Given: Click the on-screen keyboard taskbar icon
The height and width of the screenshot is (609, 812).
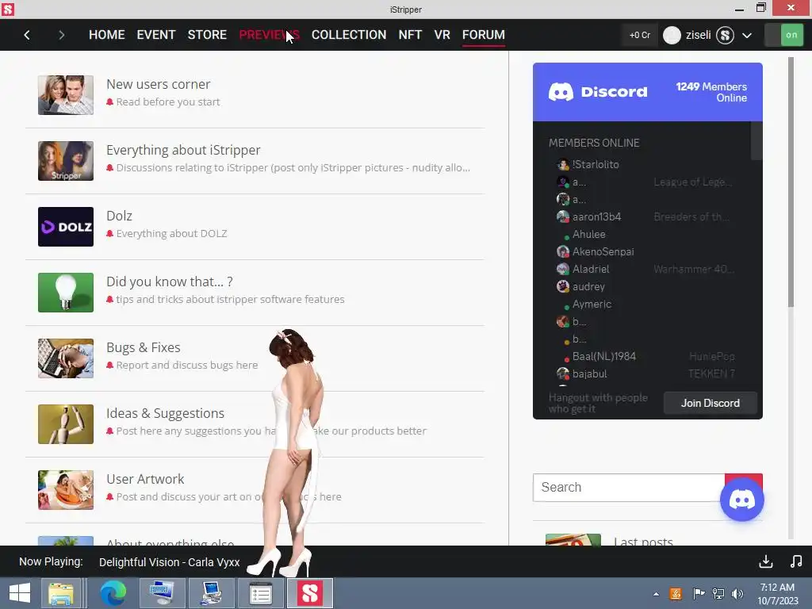Looking at the screenshot, I should pos(162,593).
